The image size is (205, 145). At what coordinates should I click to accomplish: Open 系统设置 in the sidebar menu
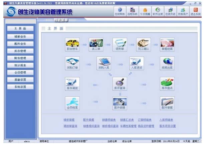(20, 87)
